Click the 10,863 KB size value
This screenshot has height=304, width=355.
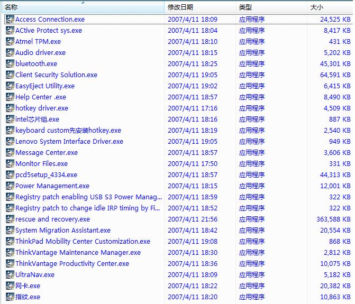[335, 297]
